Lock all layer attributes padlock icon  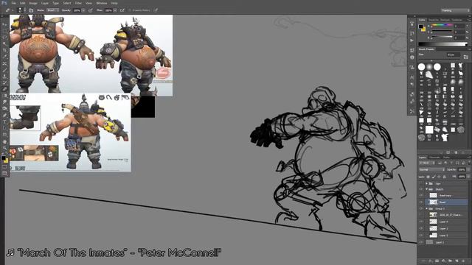pyautogui.click(x=444, y=177)
